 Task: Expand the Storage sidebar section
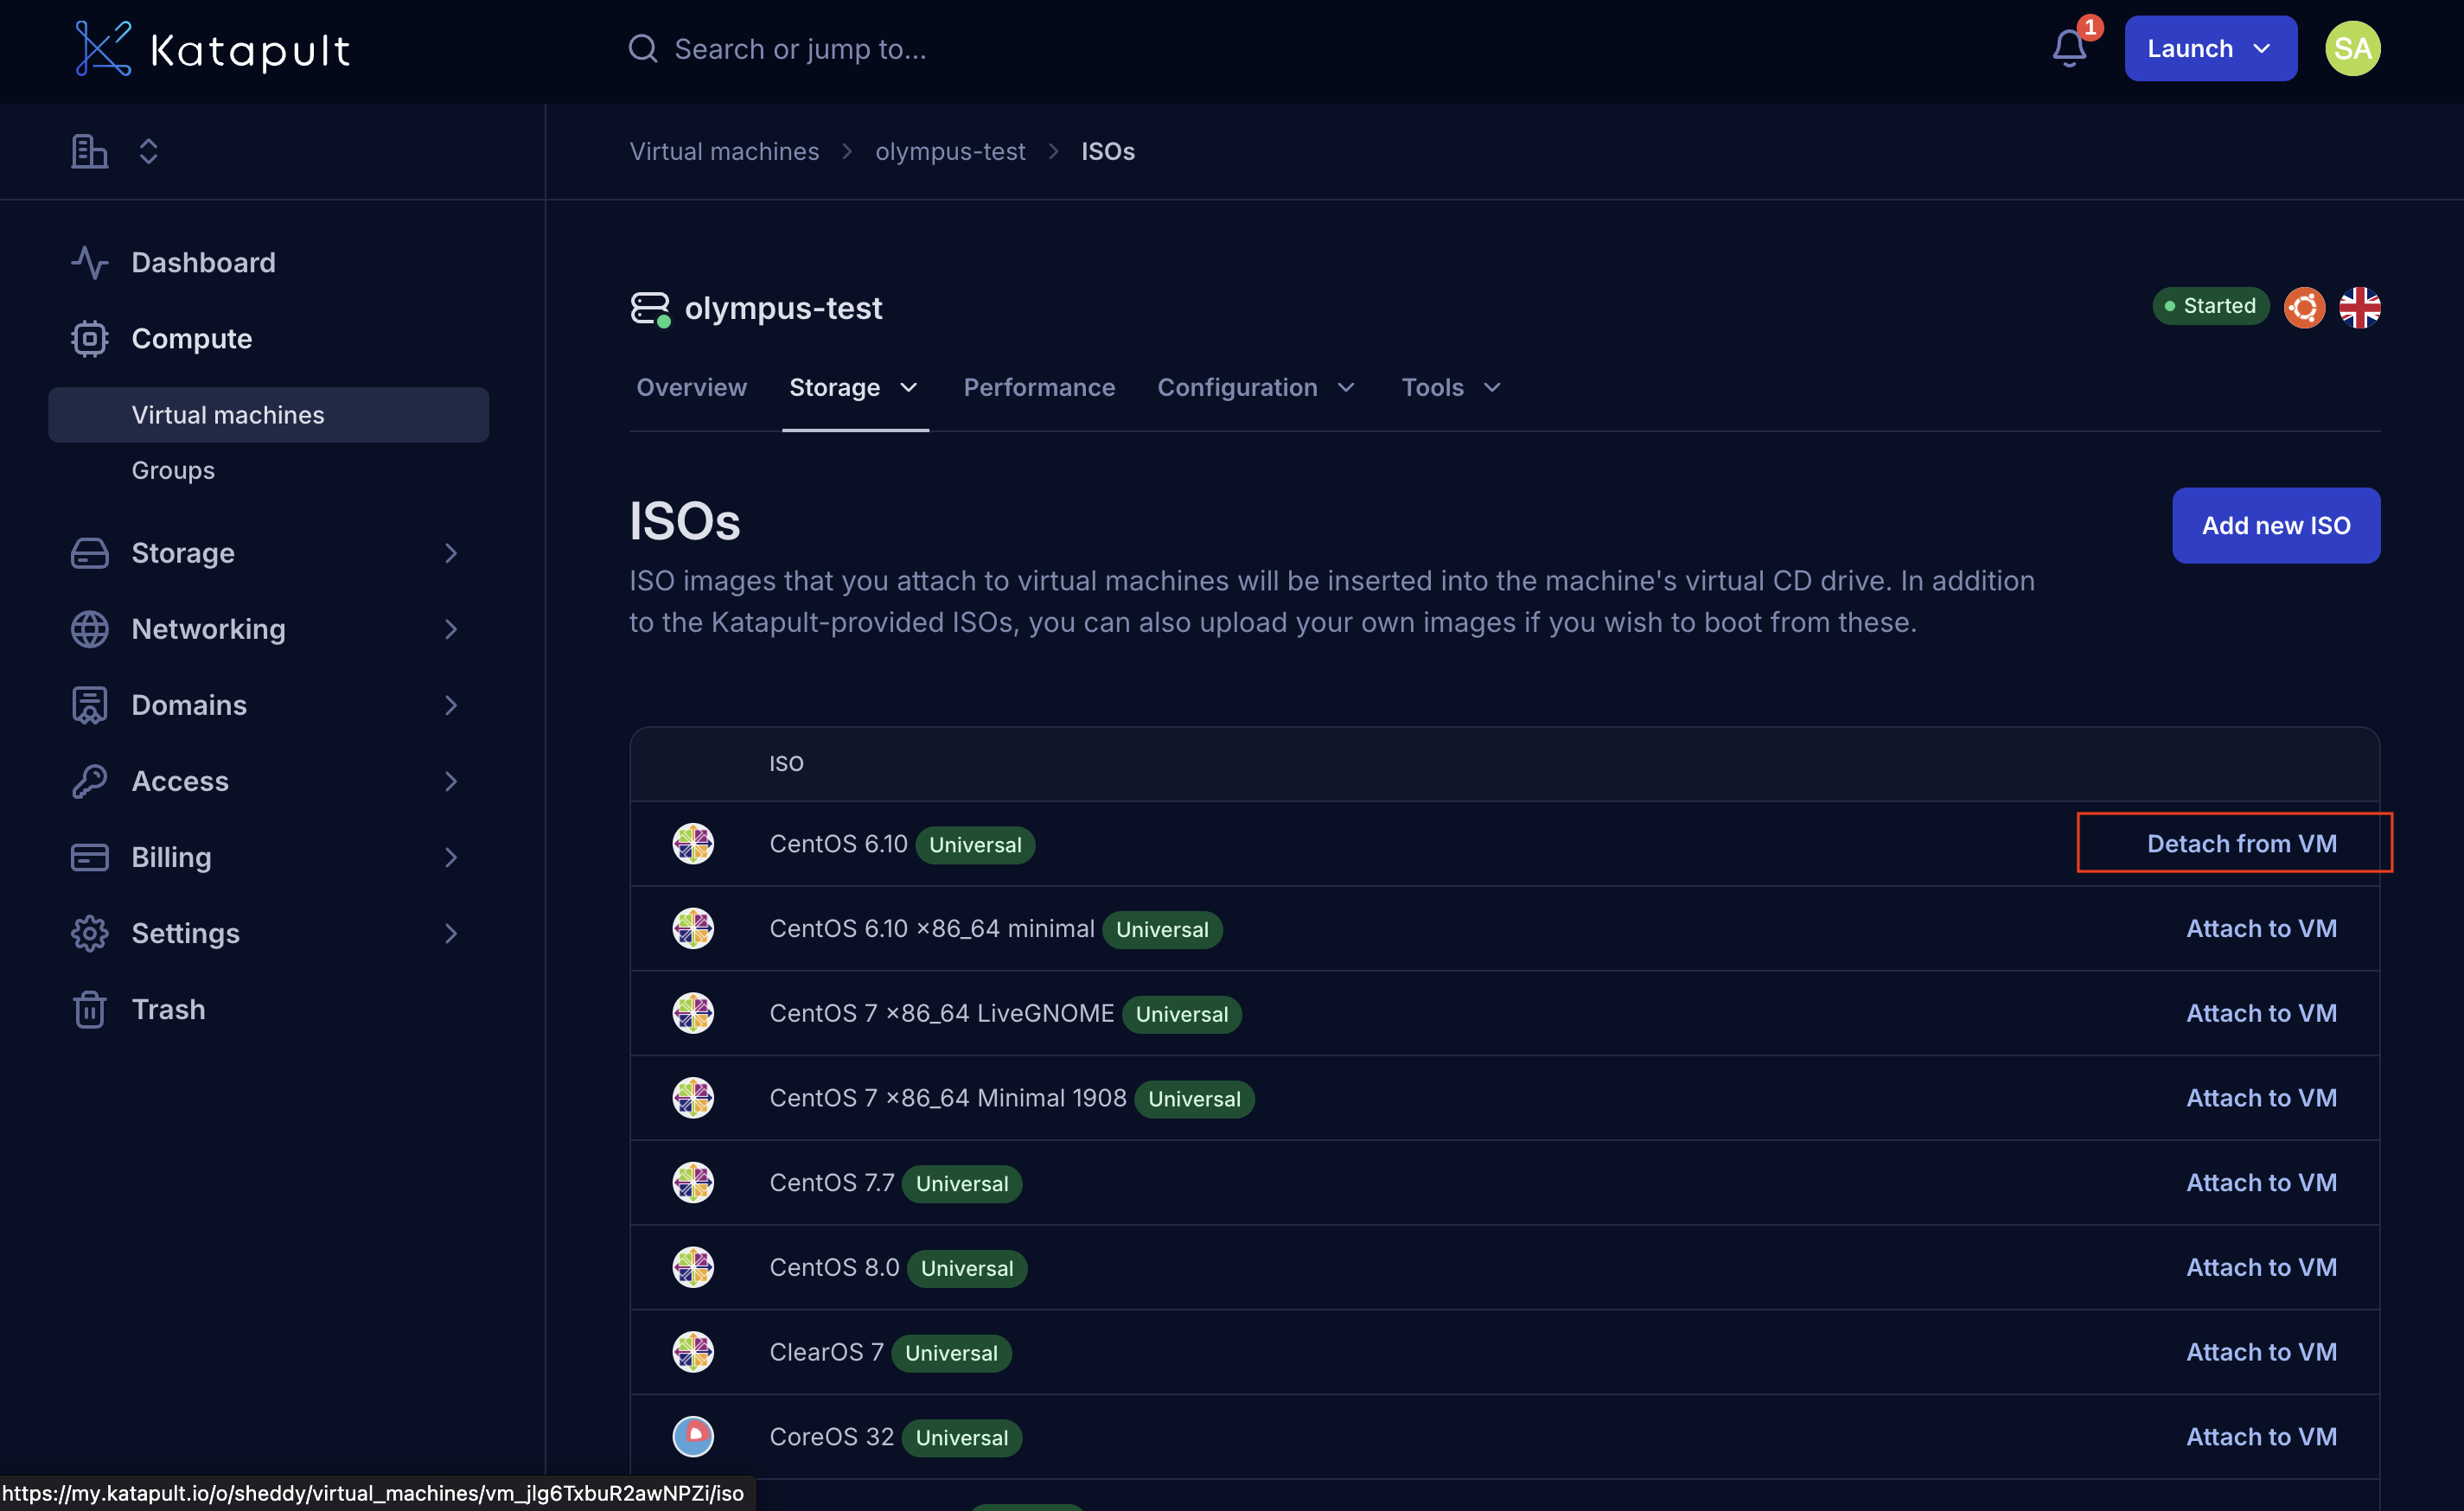[x=450, y=552]
